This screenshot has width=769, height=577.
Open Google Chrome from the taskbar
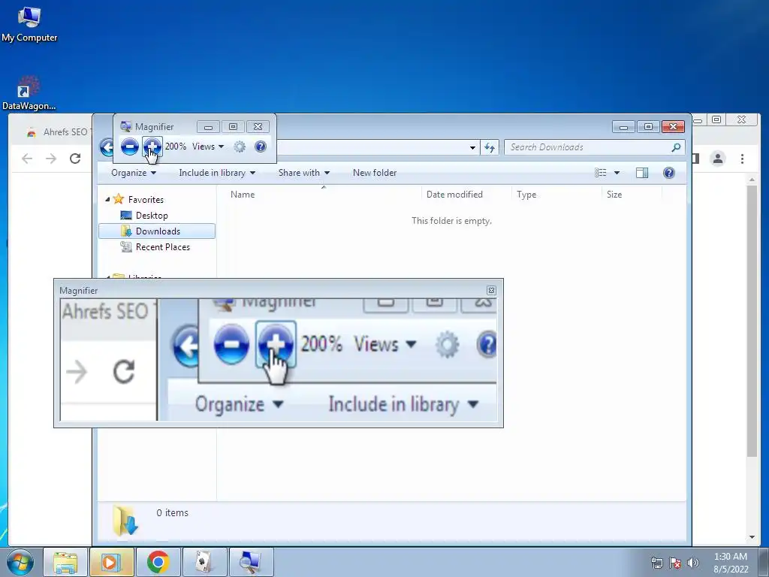[158, 562]
